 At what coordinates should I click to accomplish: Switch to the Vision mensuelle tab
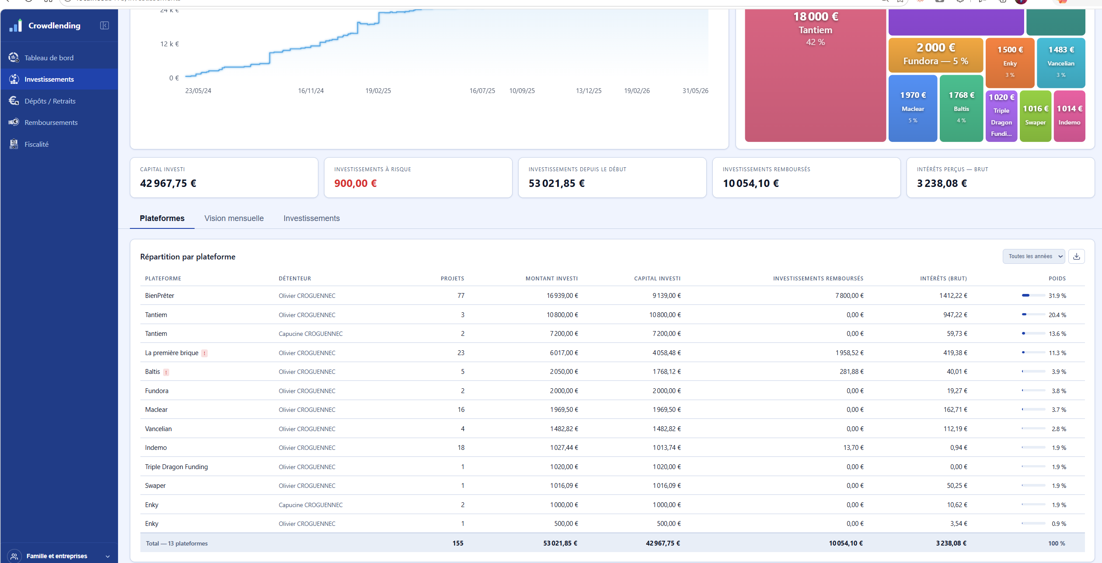(x=234, y=218)
